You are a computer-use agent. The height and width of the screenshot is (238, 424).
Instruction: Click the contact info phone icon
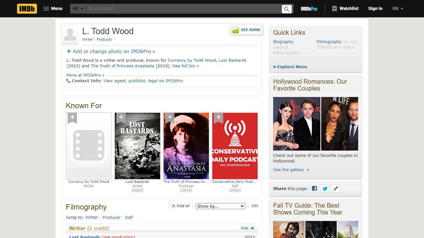tap(69, 81)
